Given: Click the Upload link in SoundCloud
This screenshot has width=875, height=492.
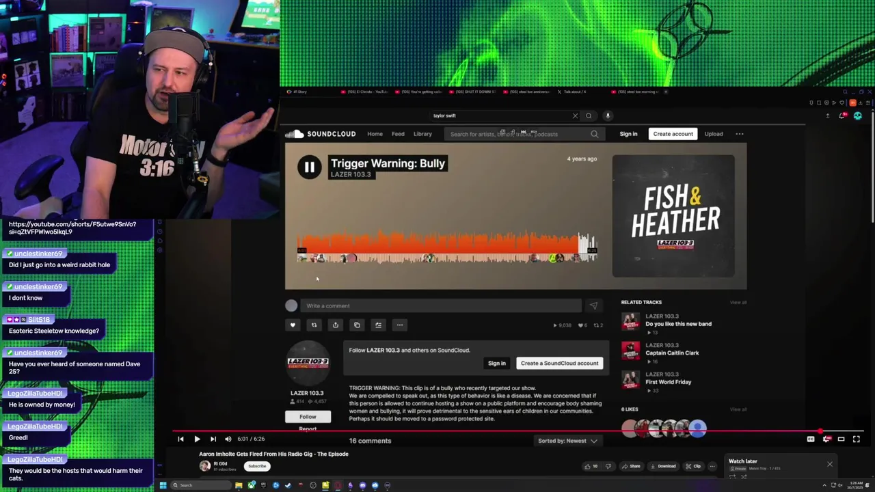Looking at the screenshot, I should pyautogui.click(x=714, y=134).
